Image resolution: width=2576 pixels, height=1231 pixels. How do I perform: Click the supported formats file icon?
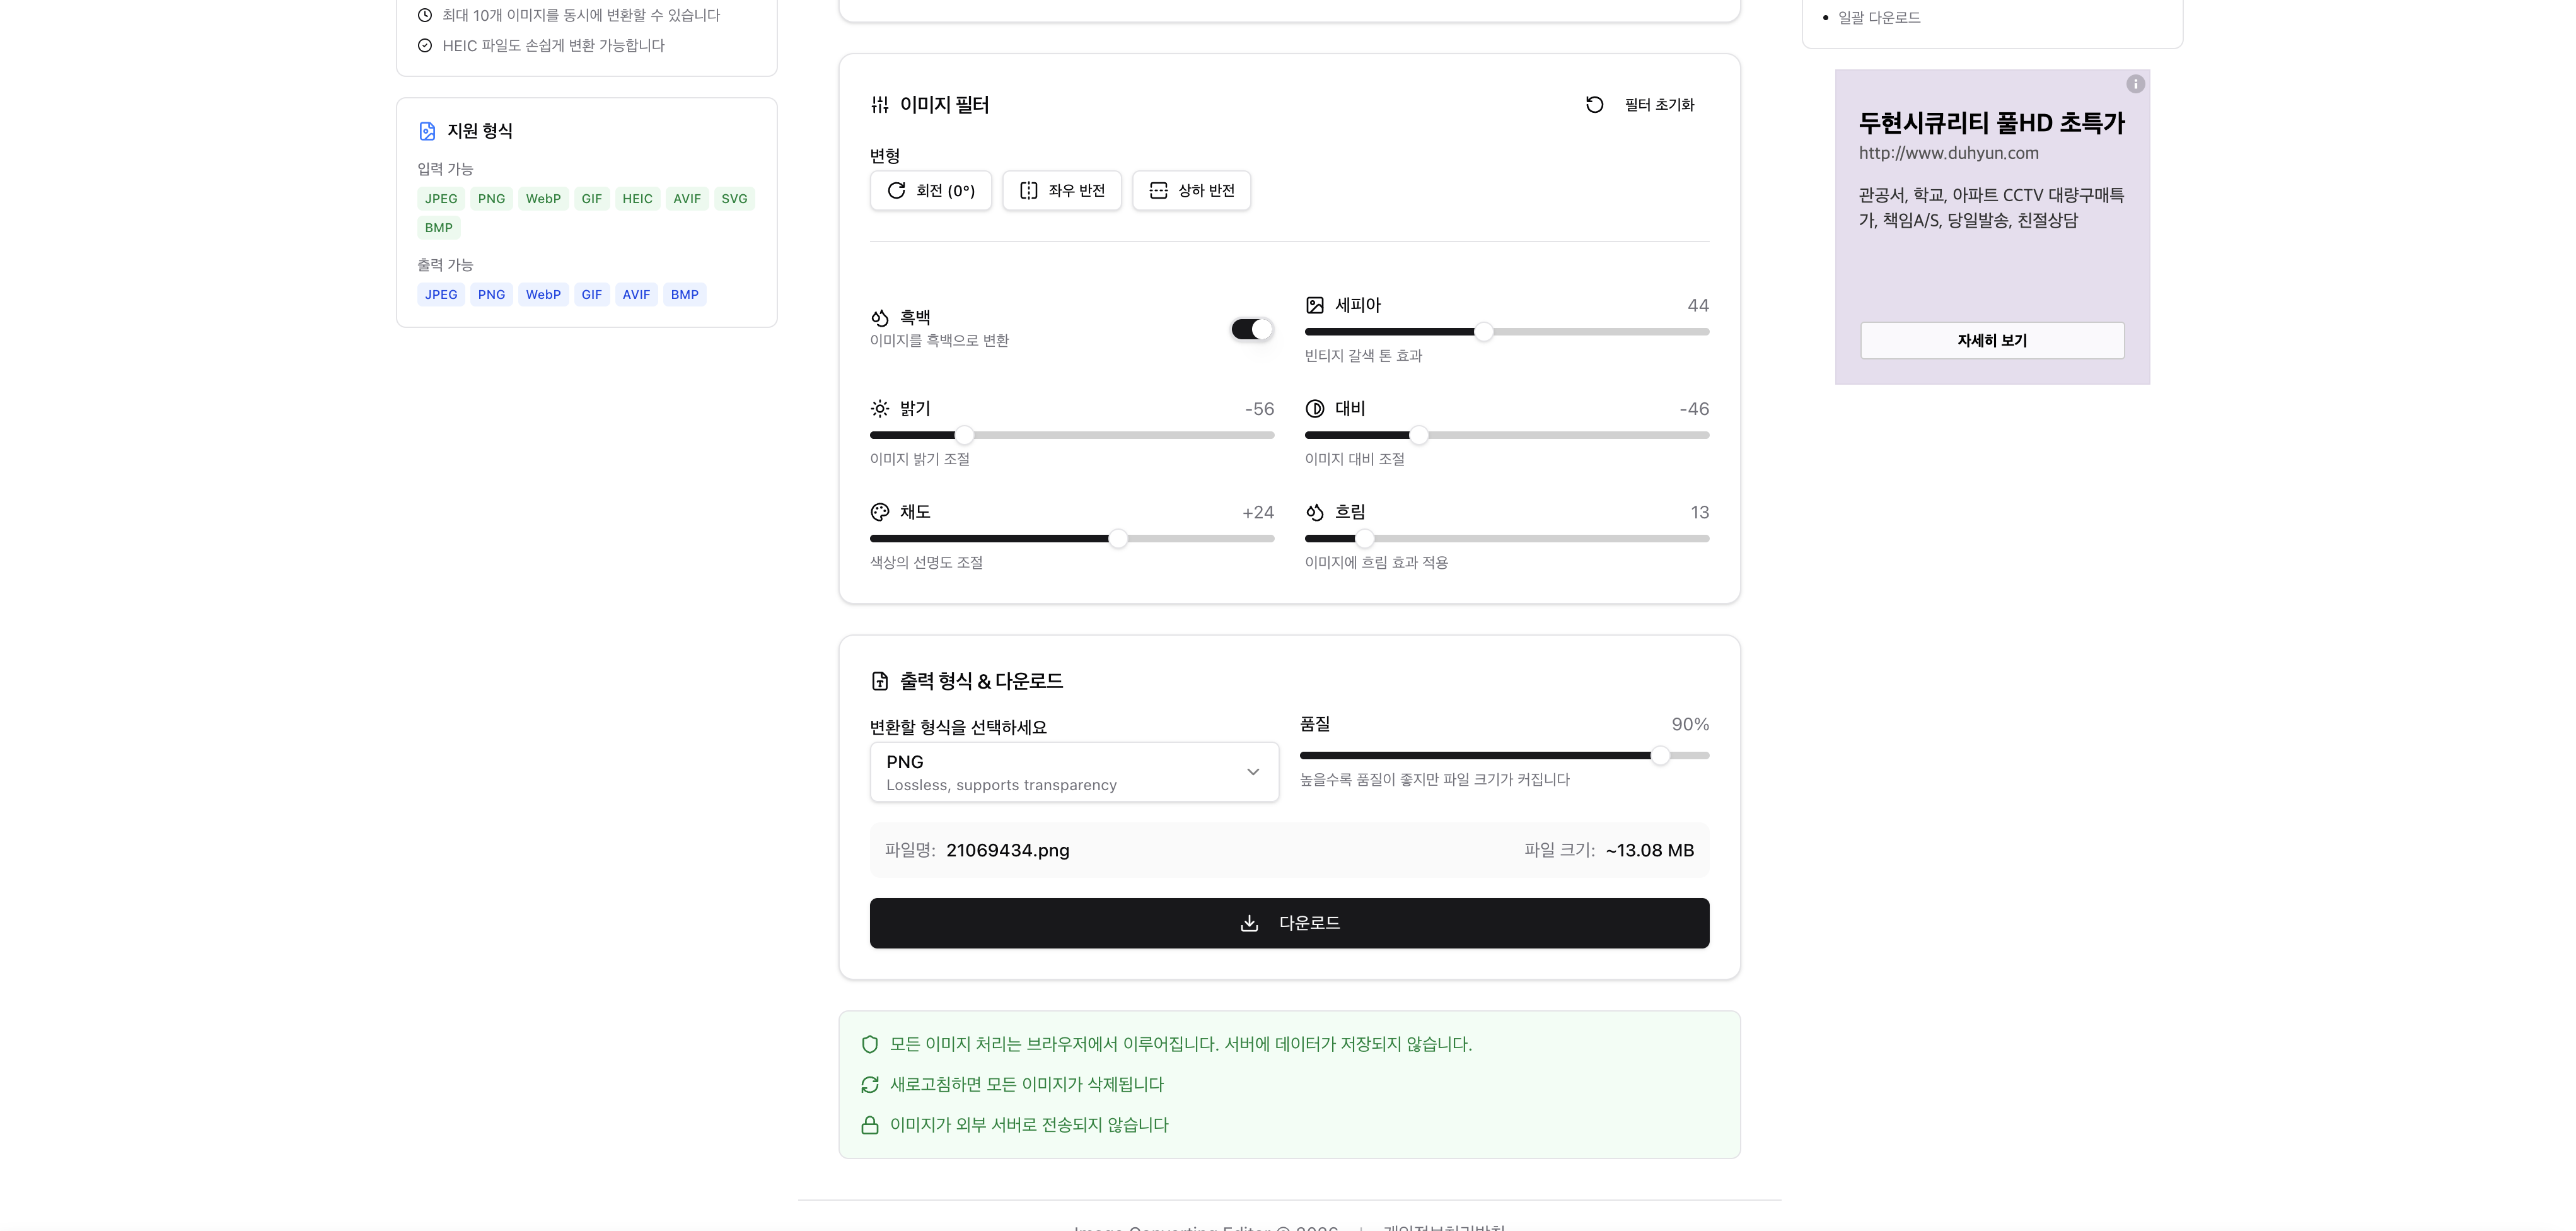pyautogui.click(x=427, y=131)
